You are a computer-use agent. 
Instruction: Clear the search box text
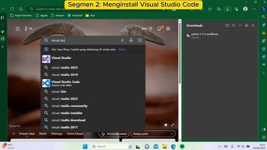coord(122,40)
